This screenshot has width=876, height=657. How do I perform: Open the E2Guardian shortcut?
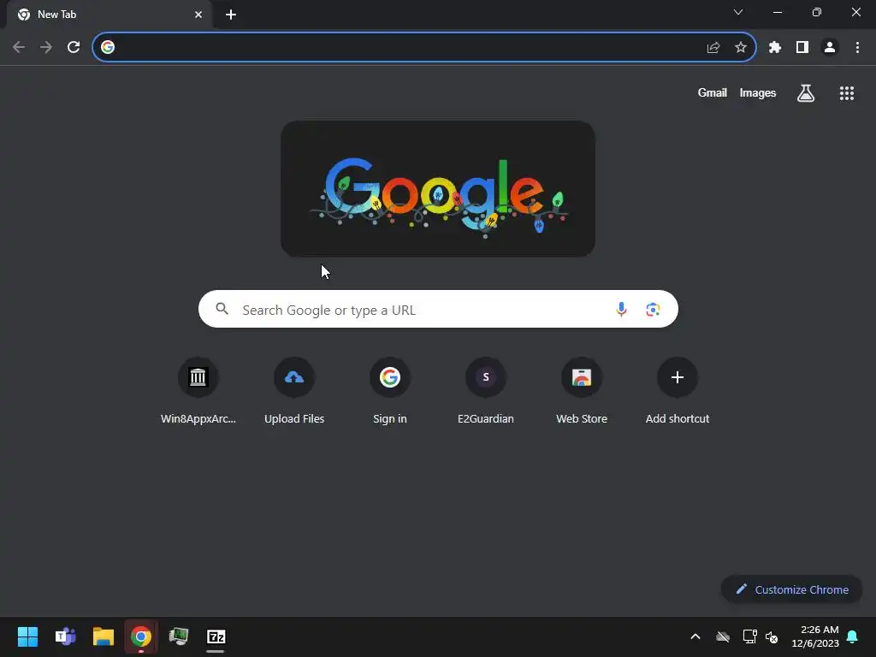pos(486,391)
